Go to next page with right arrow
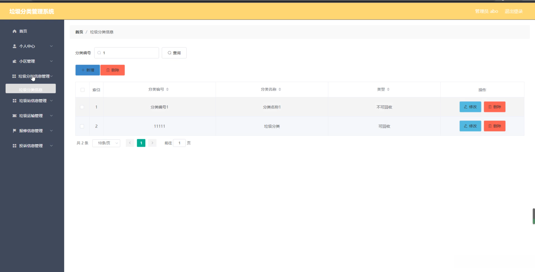535x272 pixels. [152, 143]
